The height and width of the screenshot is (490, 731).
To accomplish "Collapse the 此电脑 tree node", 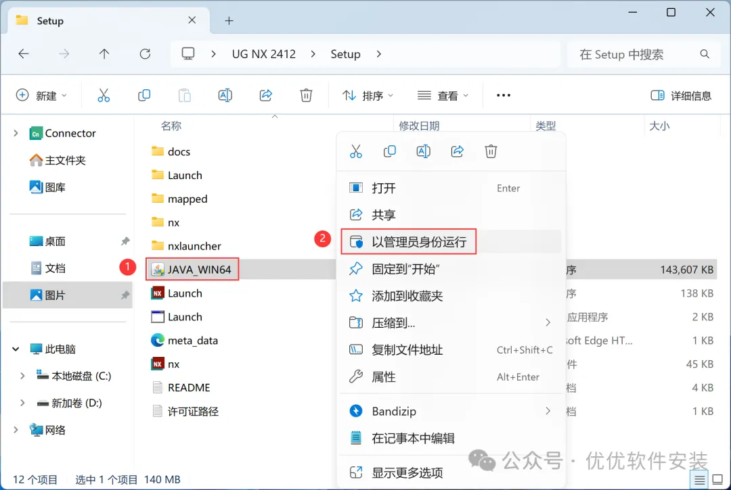I will click(16, 349).
